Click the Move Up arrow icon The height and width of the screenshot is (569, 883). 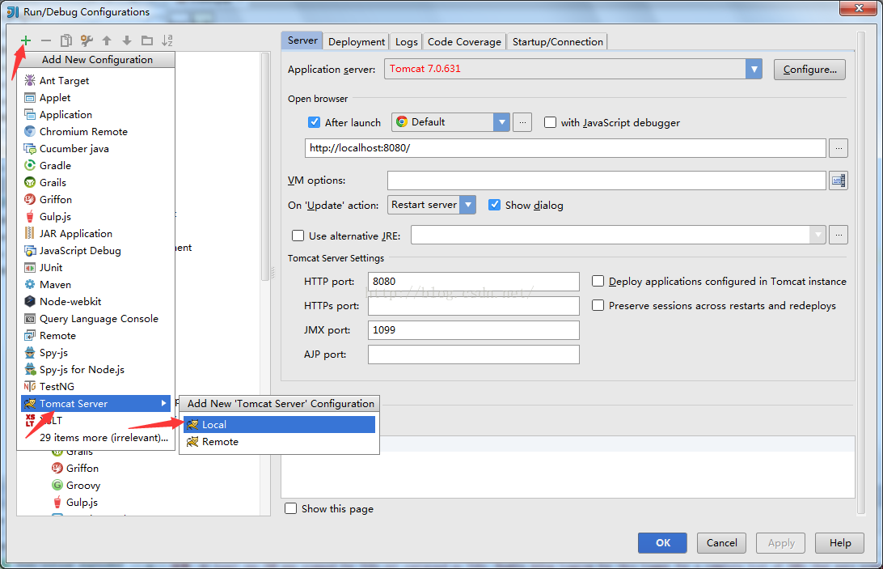click(x=107, y=40)
